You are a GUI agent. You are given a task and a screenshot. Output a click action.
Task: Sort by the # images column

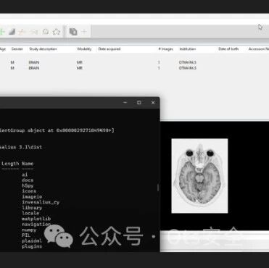coord(166,49)
